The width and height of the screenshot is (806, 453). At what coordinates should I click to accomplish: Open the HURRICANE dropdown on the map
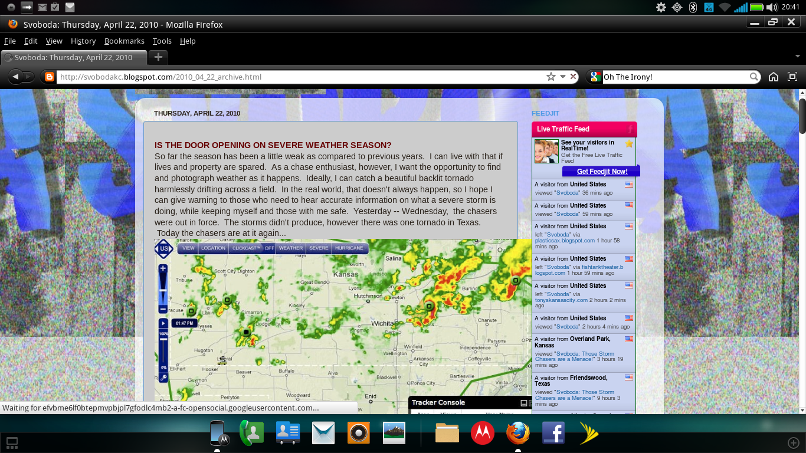[x=349, y=248]
